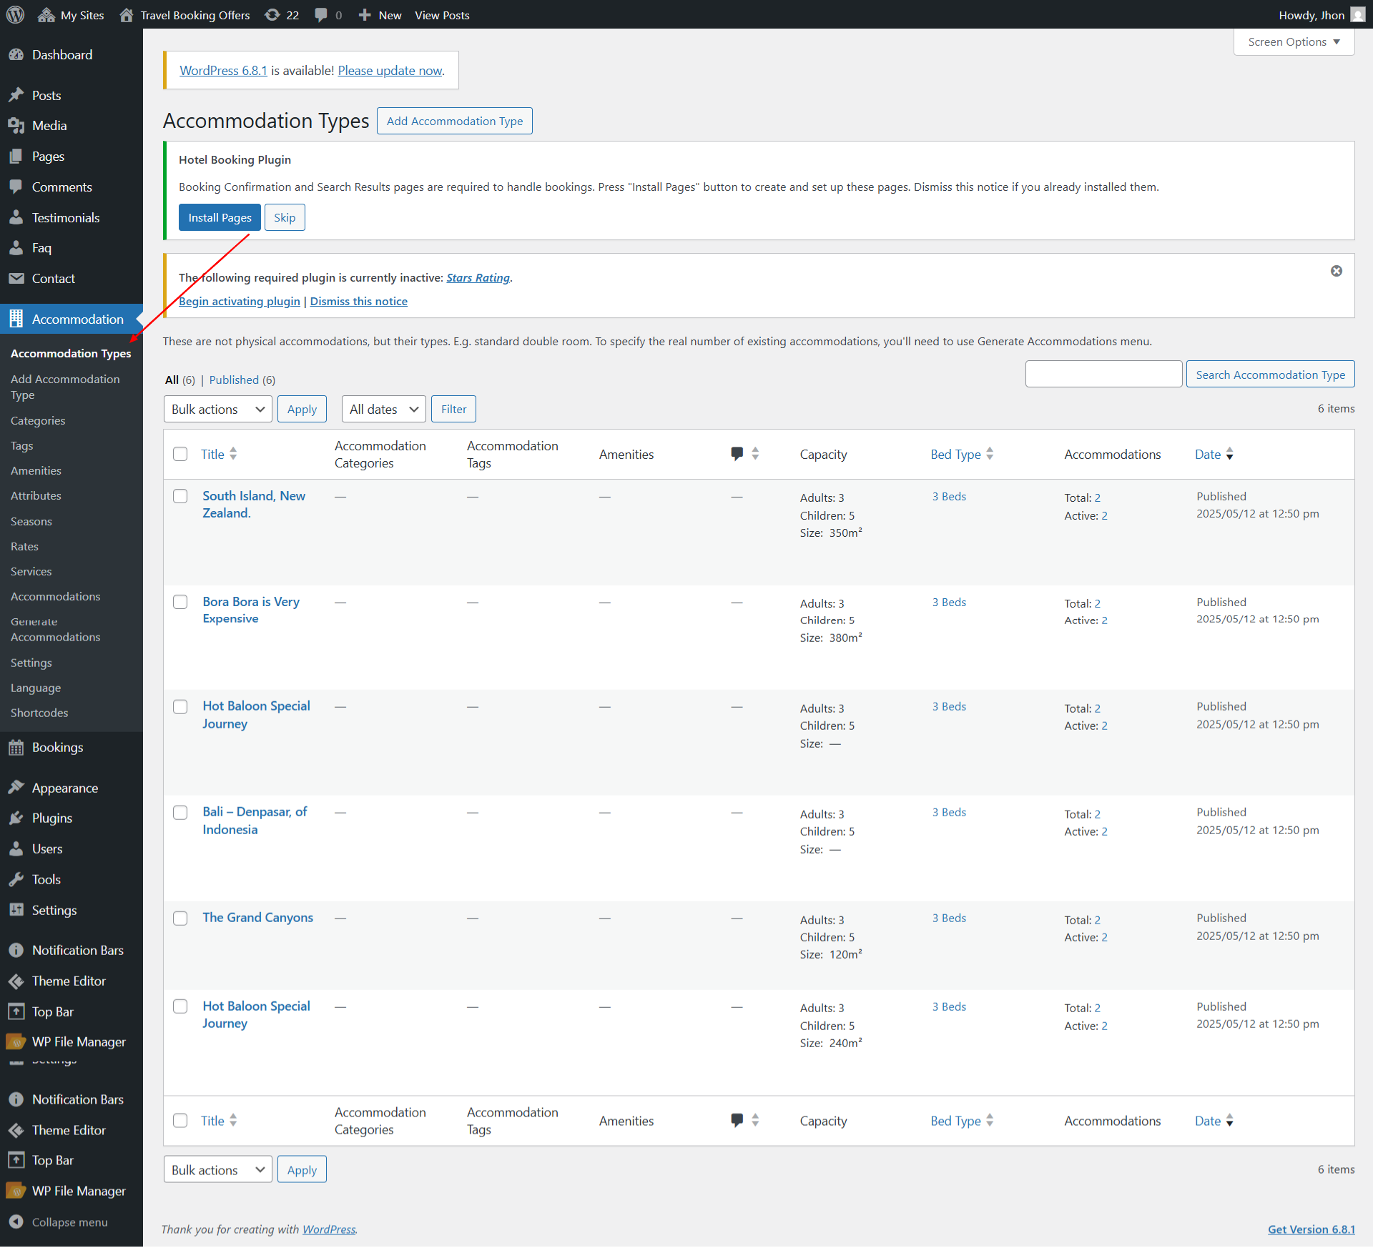Click the Filter button
Viewport: 1373px width, 1248px height.
[x=453, y=410]
